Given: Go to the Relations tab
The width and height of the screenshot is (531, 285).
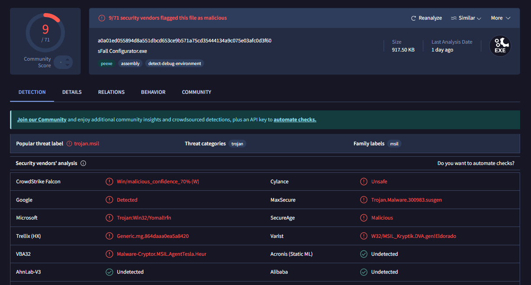Looking at the screenshot, I should coord(111,92).
